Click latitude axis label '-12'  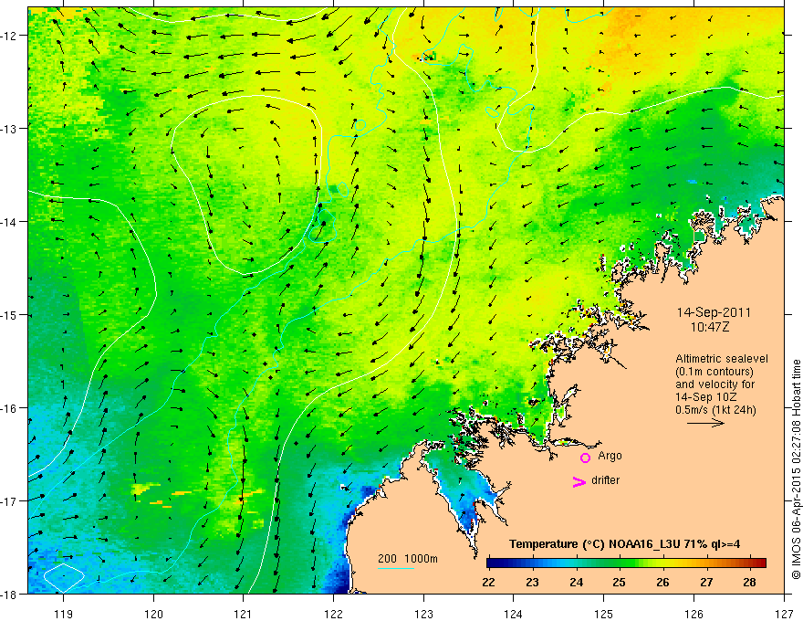[x=9, y=36]
